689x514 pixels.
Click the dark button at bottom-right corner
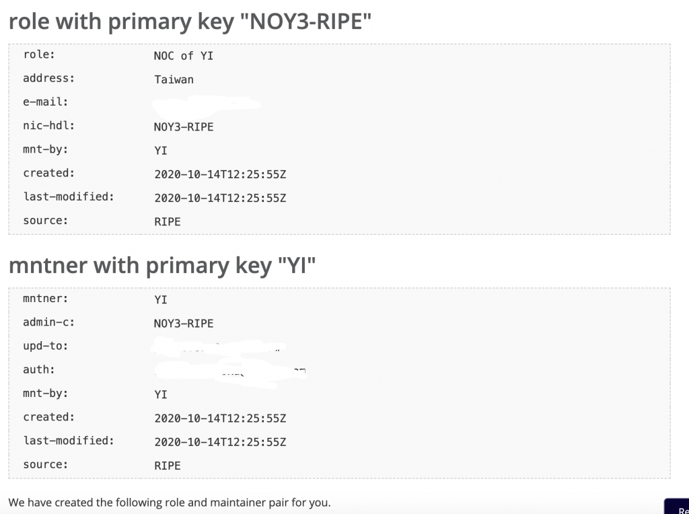[x=677, y=507]
